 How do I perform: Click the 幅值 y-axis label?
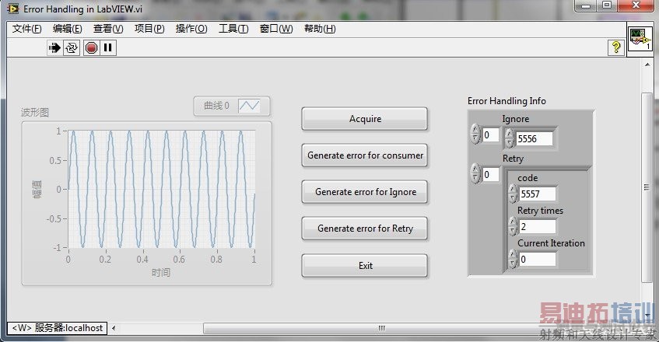click(x=37, y=189)
